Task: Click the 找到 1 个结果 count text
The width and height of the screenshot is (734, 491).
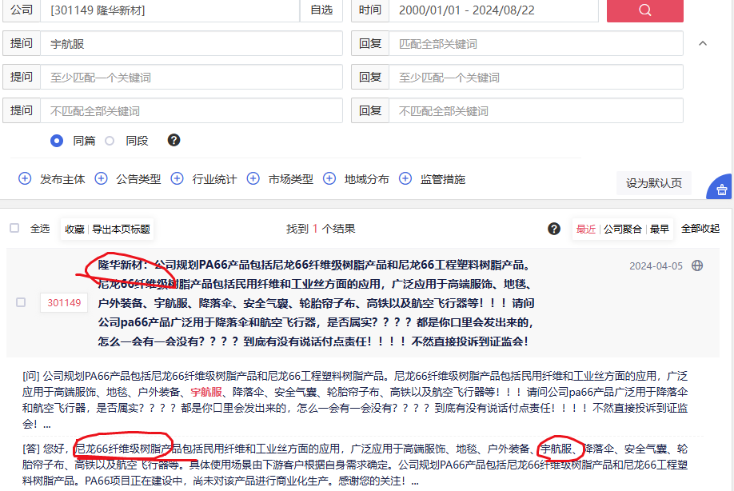Action: [x=321, y=229]
